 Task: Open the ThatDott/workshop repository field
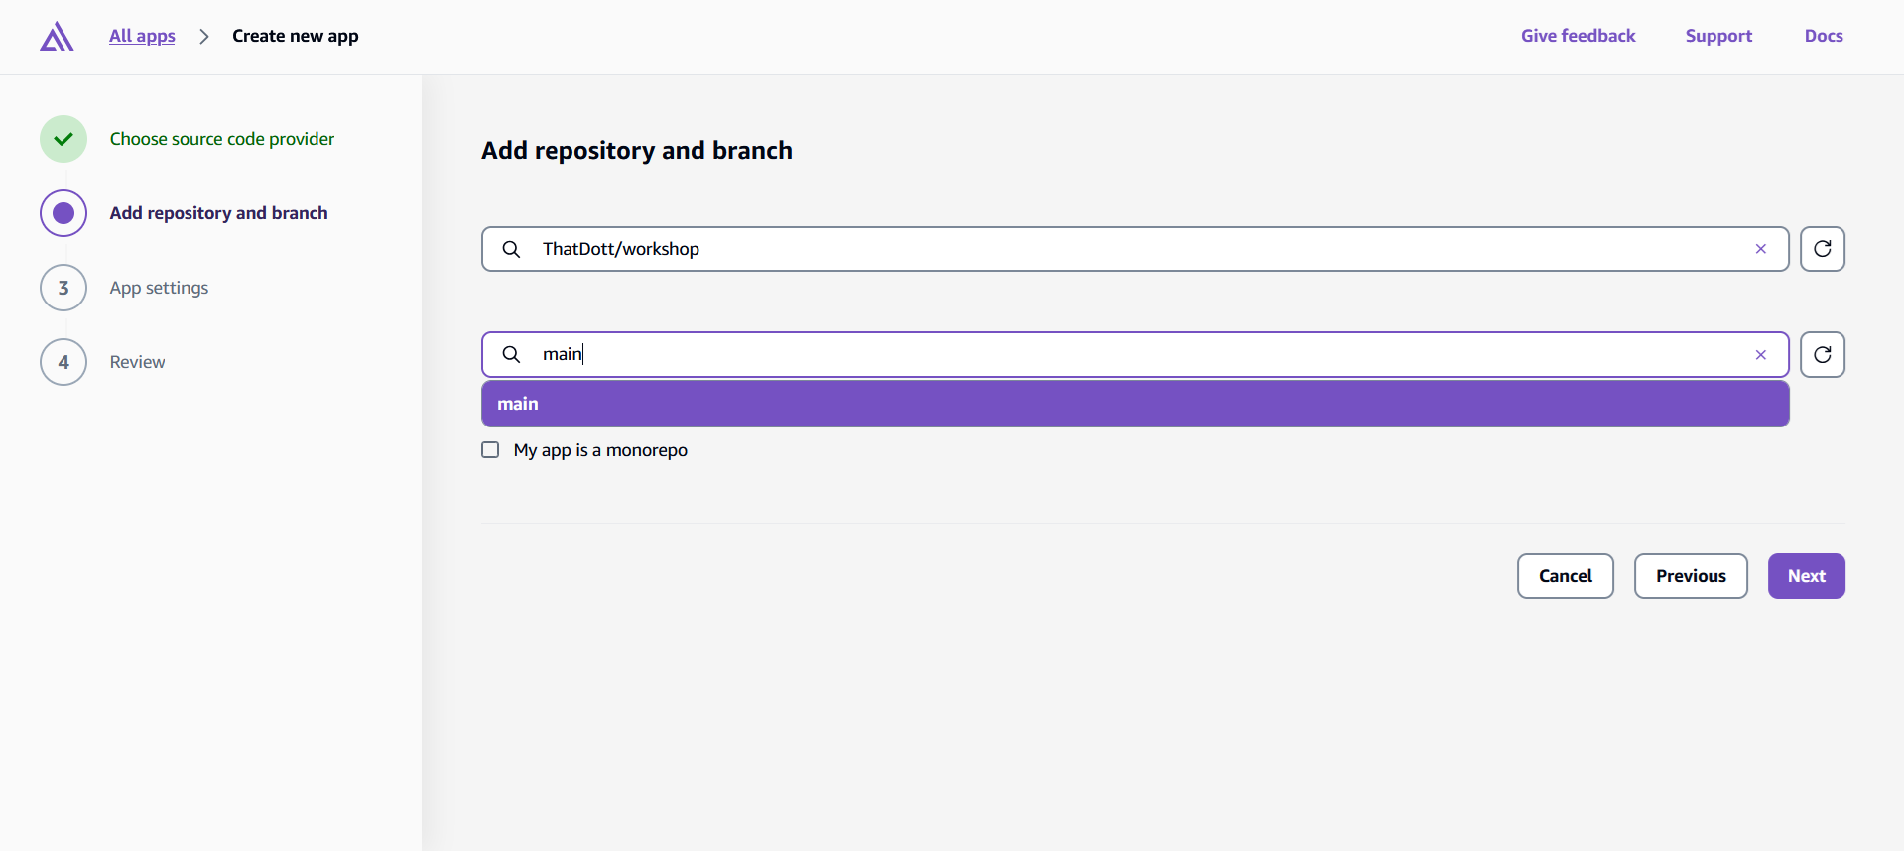(x=1135, y=249)
